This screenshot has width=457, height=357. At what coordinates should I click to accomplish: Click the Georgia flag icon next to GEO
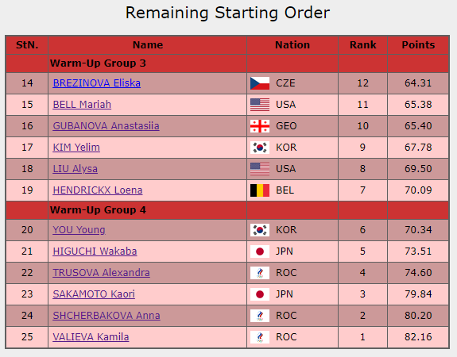[x=260, y=126]
